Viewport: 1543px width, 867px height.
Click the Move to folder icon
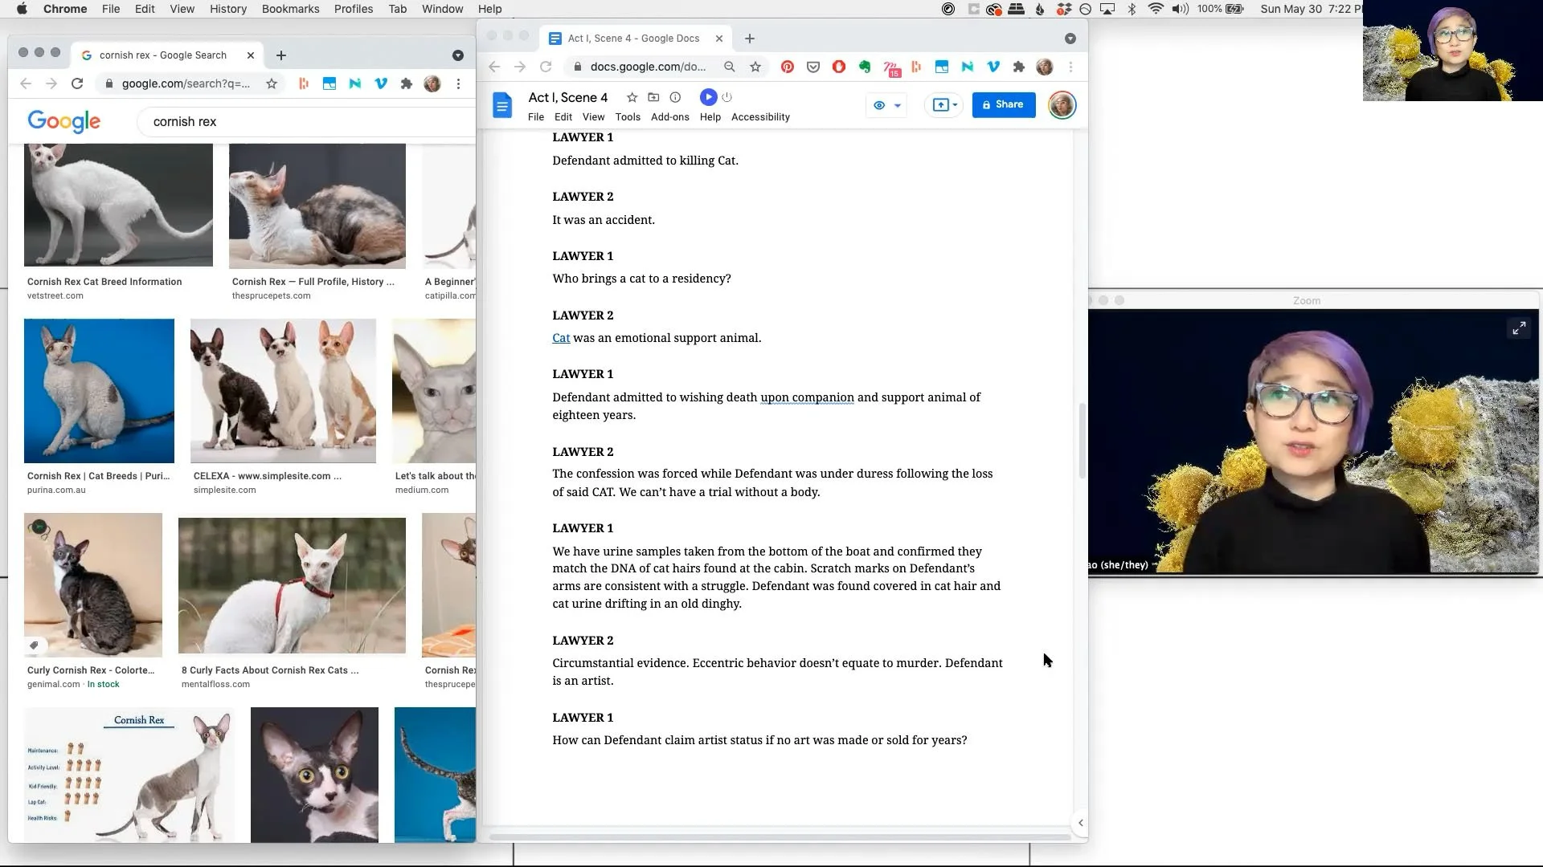point(653,97)
